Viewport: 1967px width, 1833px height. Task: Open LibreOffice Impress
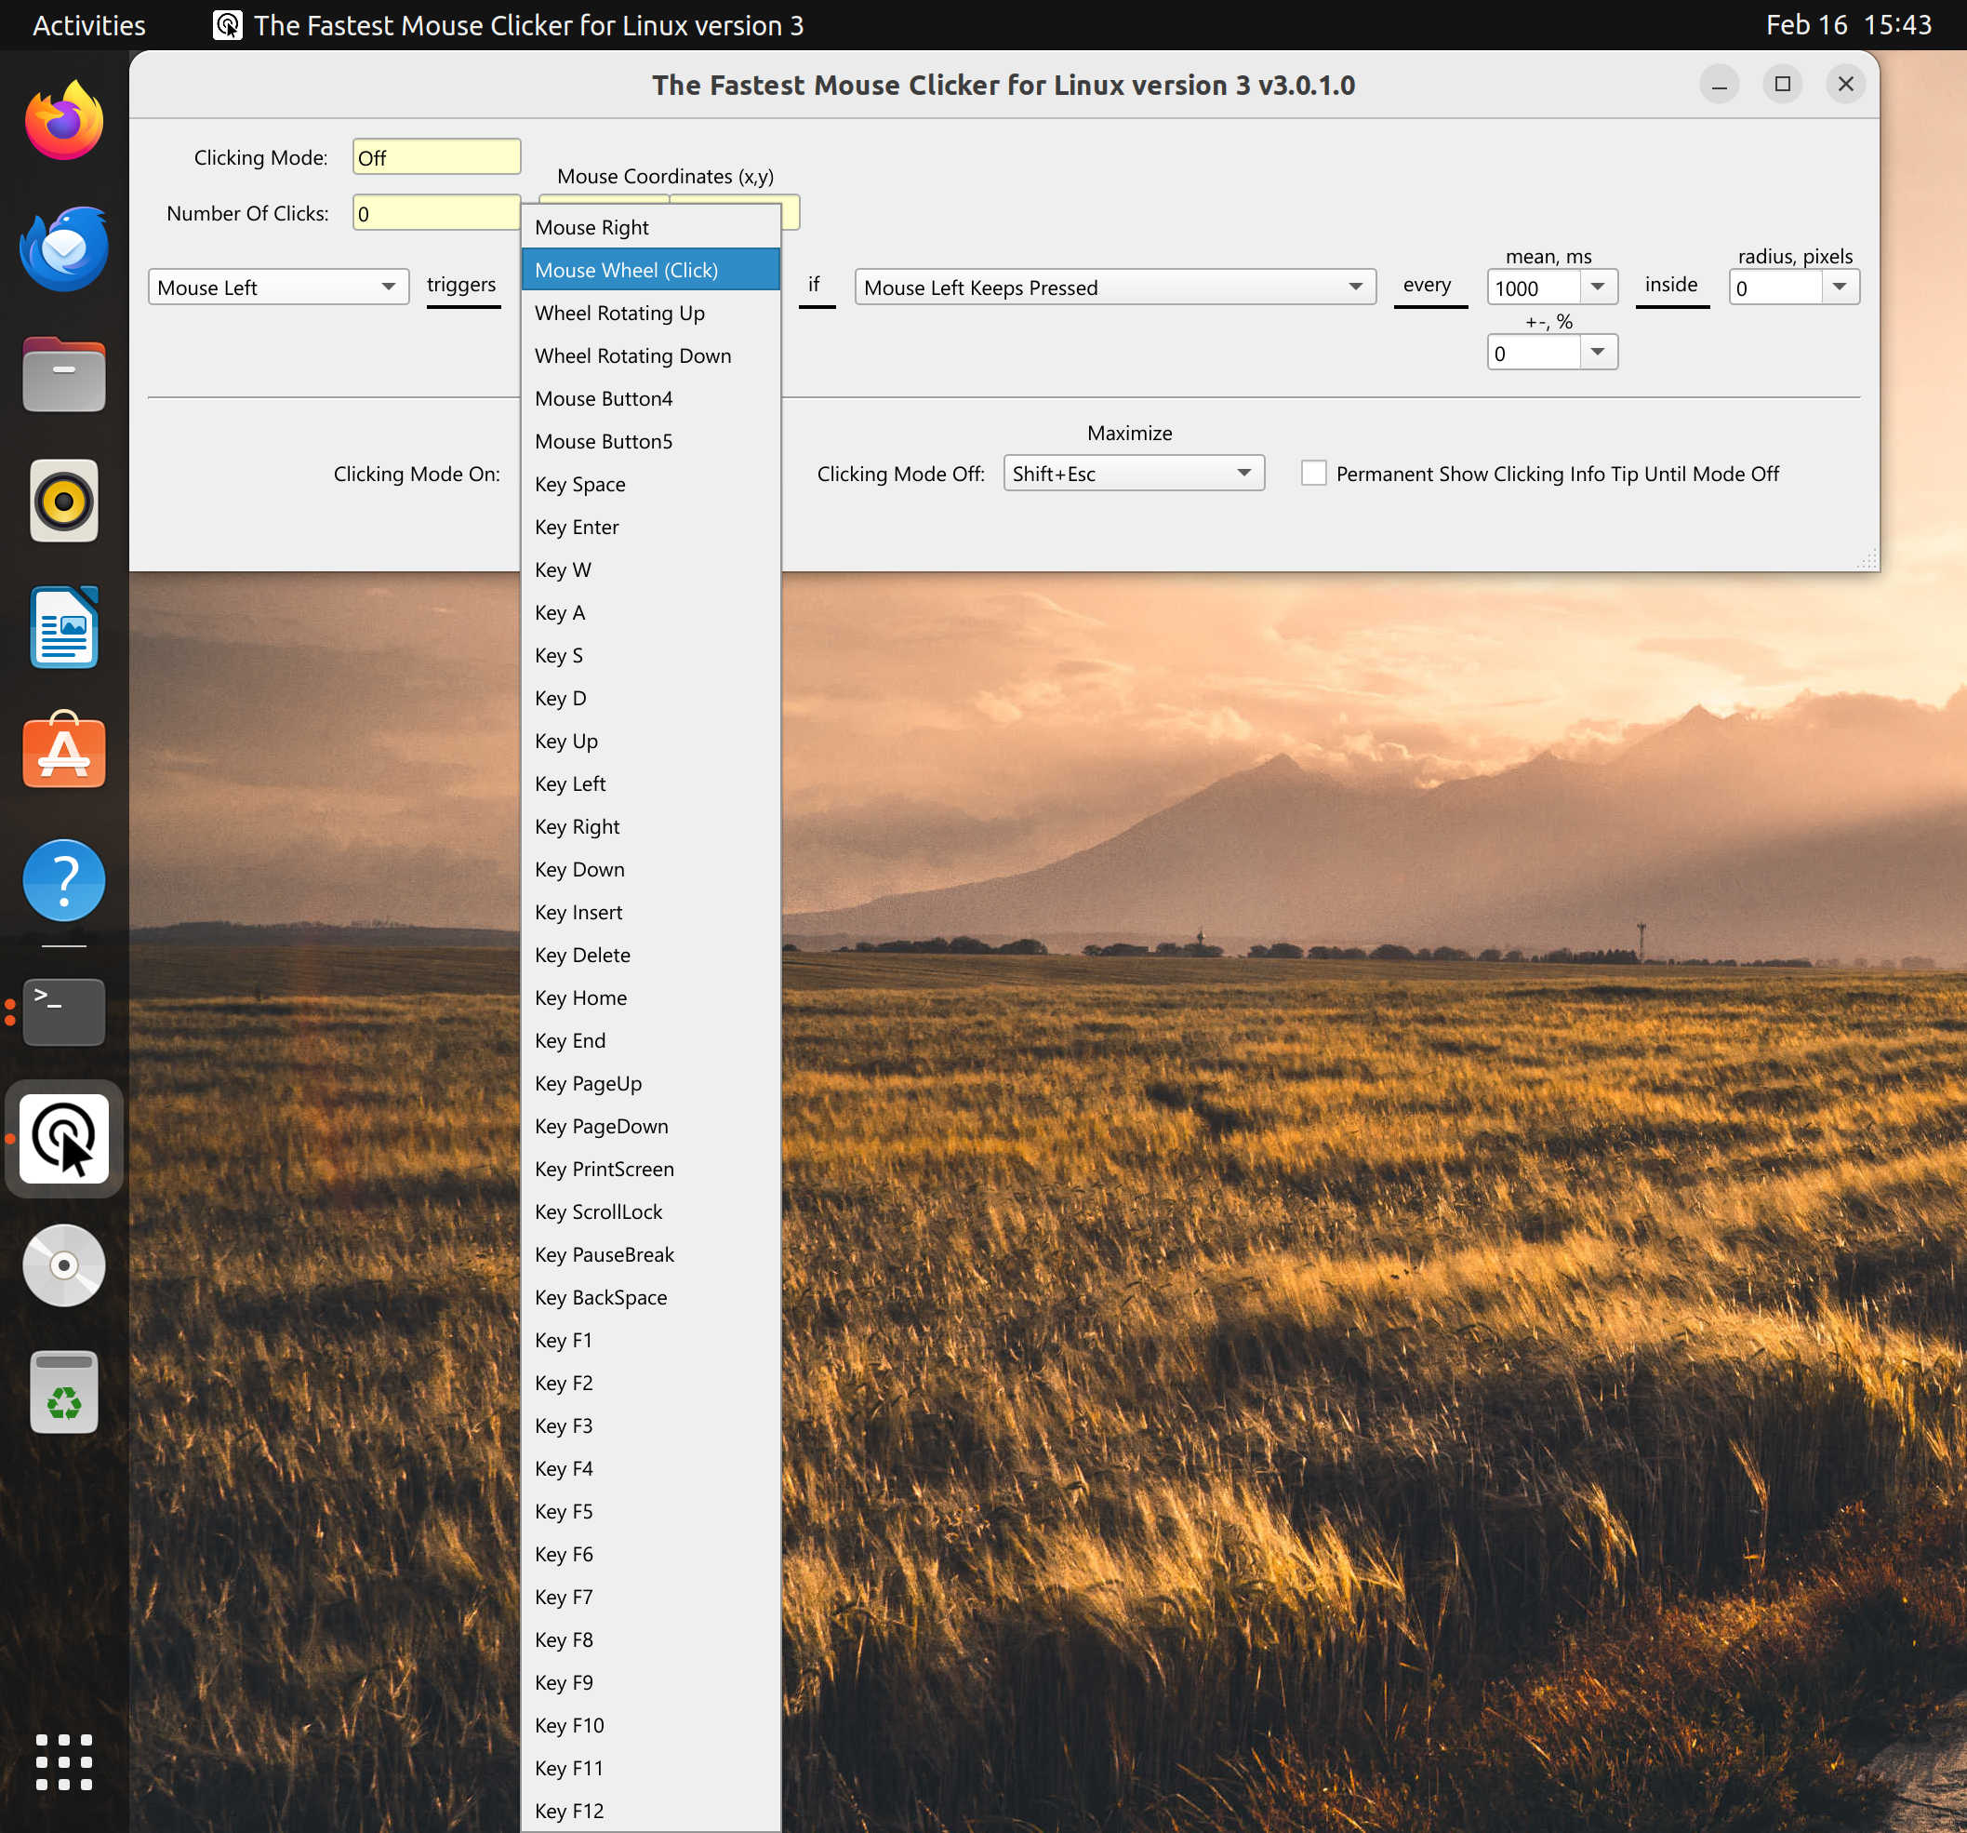63,625
